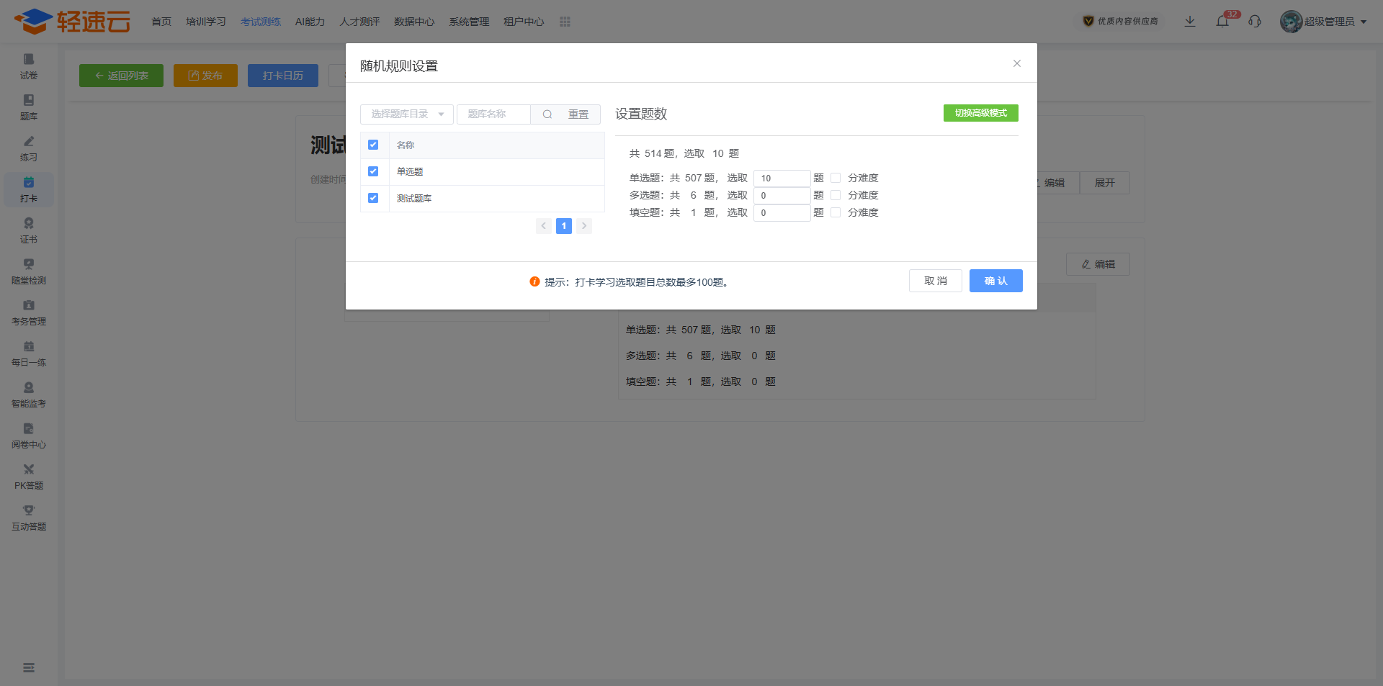Uncheck the 单选题 question bank row

click(373, 171)
